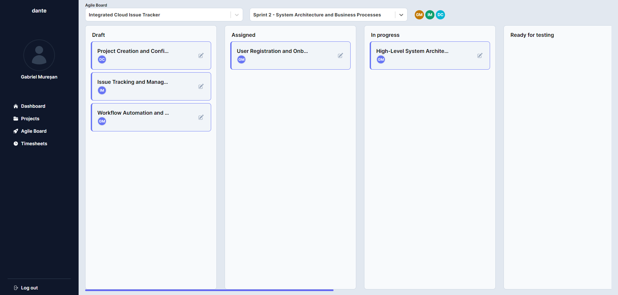Screen dimensions: 618x295
Task: Edit the High-Level System Archite... card
Action: (480, 56)
